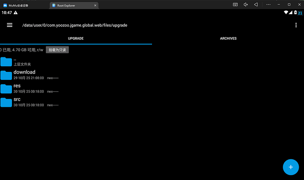Click the parent folder icon
Viewport: 304px width, 180px height.
point(6,61)
